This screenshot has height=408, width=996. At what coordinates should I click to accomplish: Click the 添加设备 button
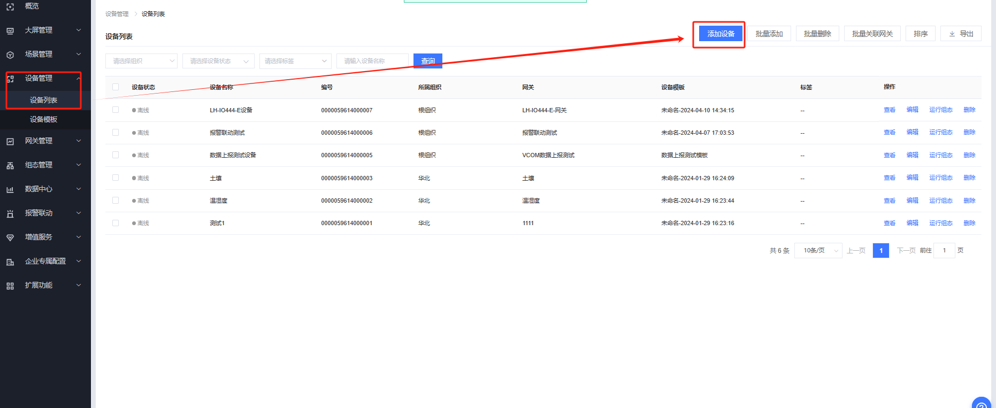(x=721, y=34)
